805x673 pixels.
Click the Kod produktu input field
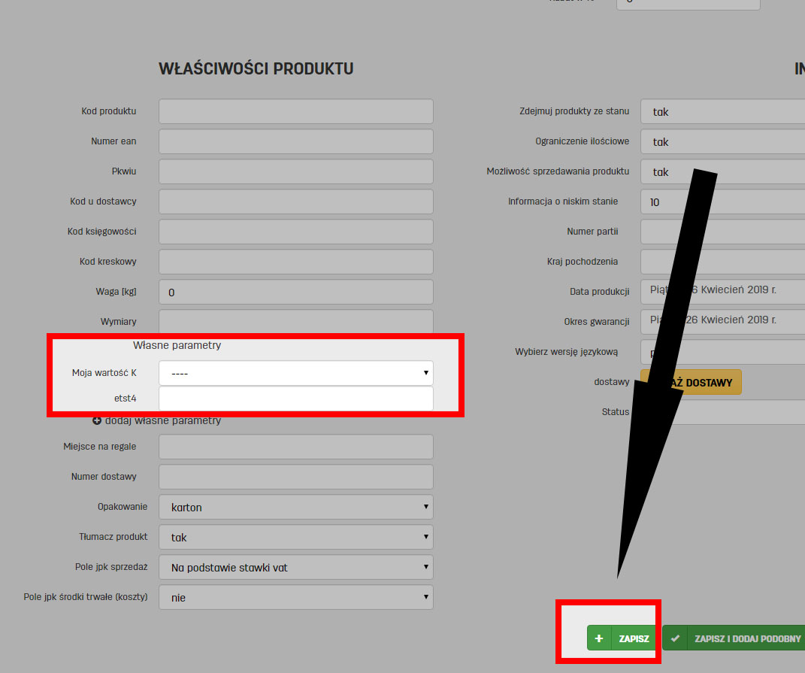295,111
